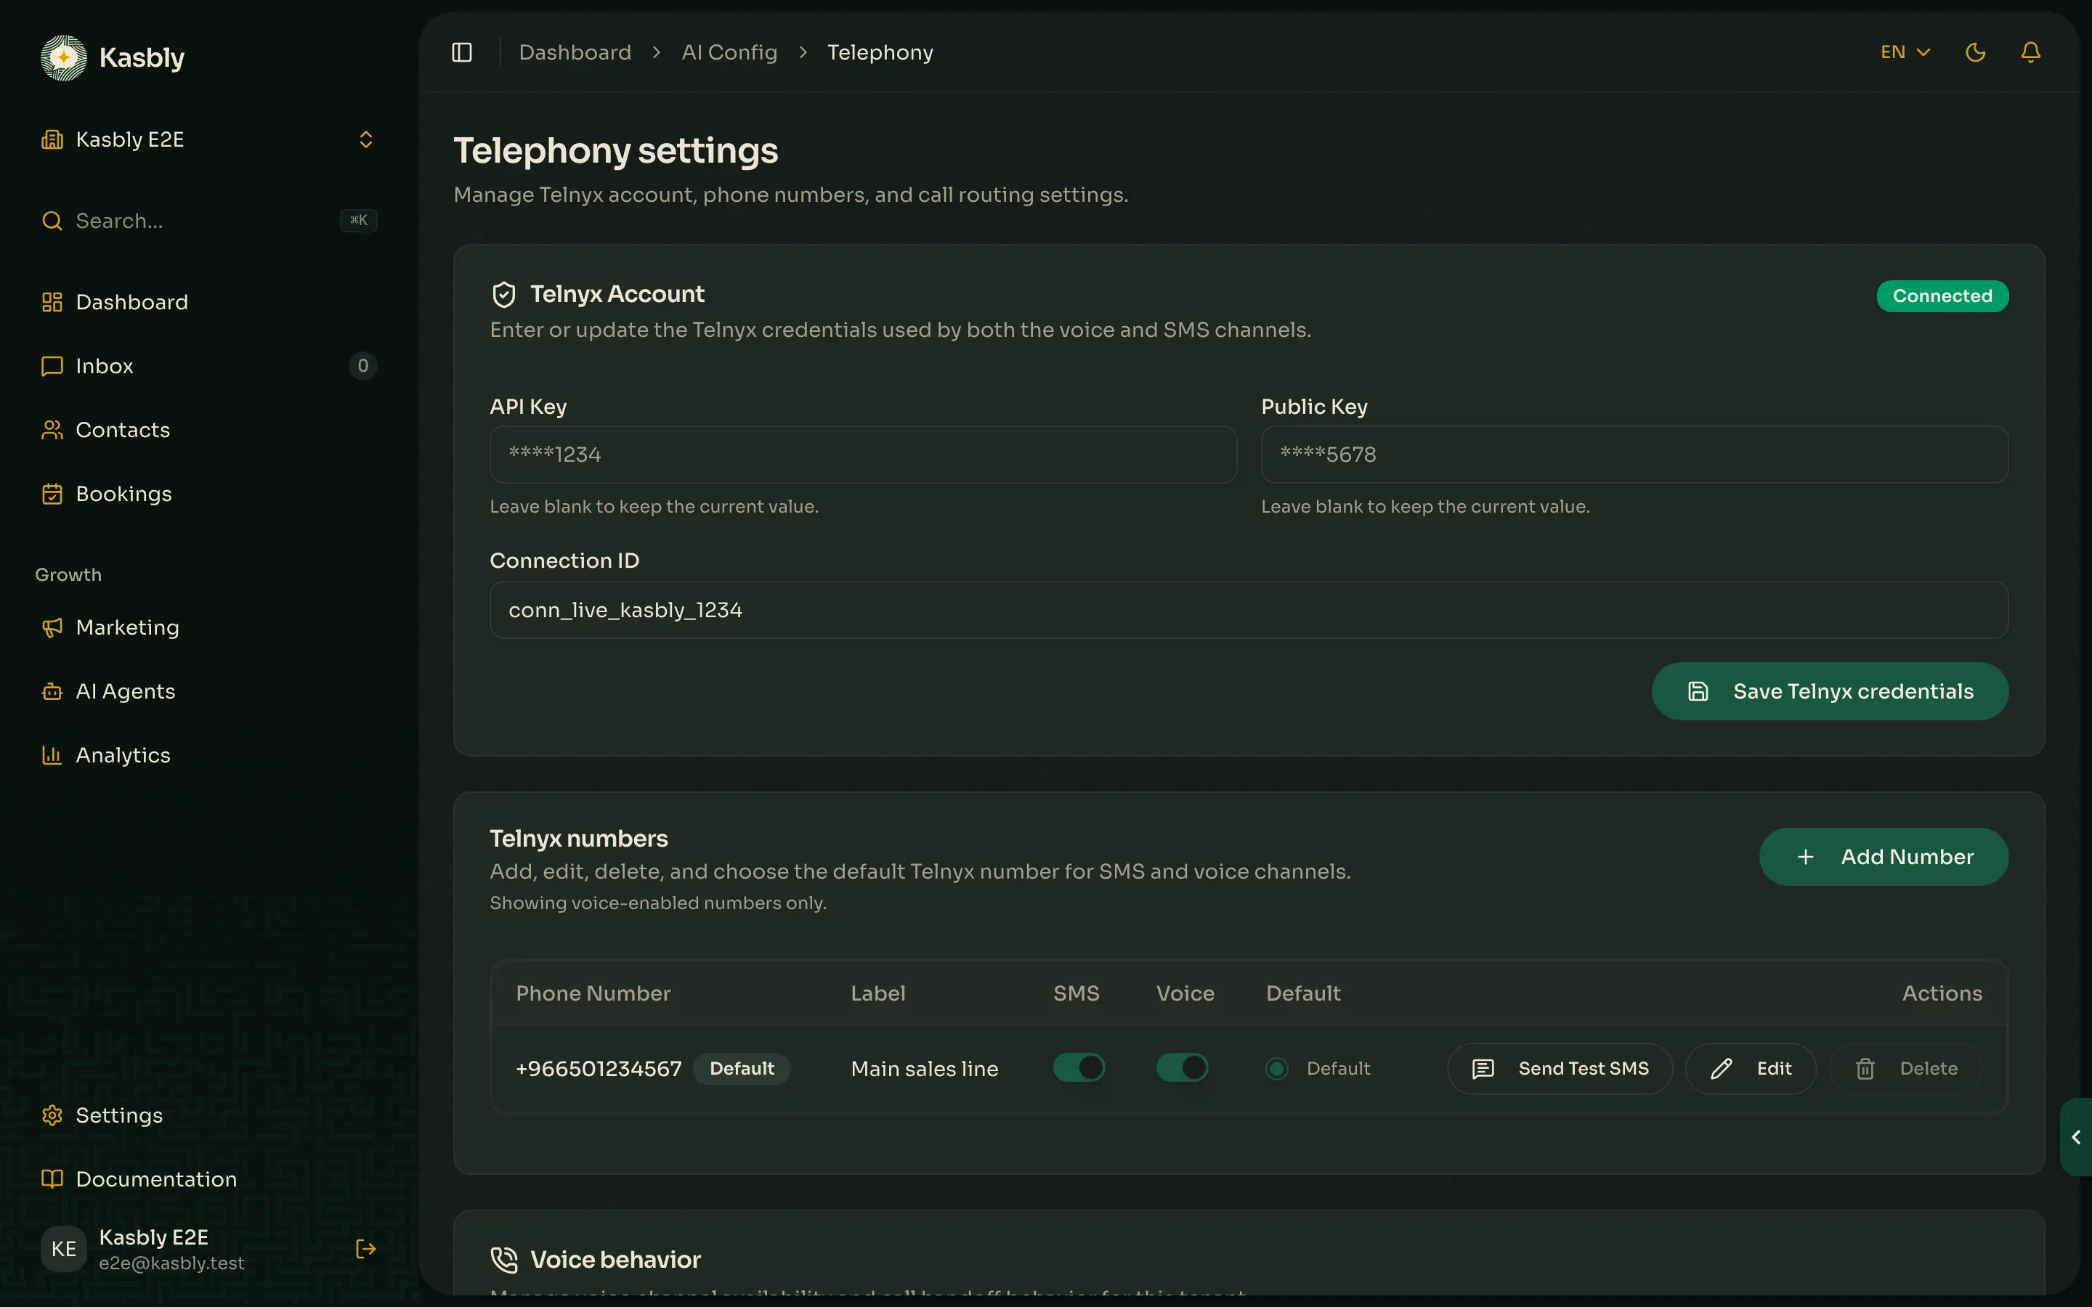Click the search magnifier icon

click(52, 221)
